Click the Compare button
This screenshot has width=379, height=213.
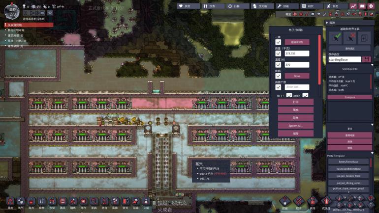pyautogui.click(x=350, y=97)
